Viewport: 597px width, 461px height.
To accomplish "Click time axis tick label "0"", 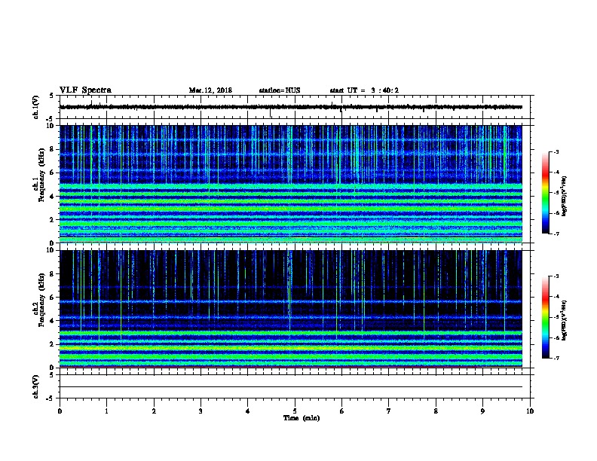I will tap(60, 411).
